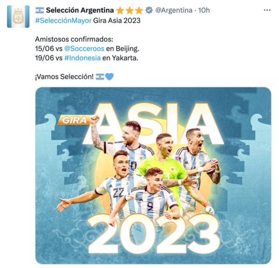Click the @Argentina handle

173,10
